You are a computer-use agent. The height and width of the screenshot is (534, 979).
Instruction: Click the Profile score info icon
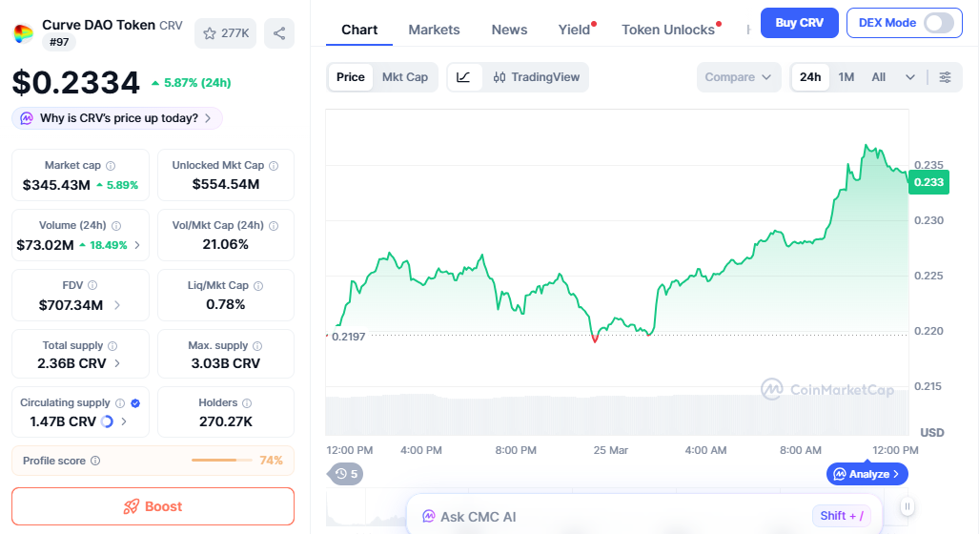pyautogui.click(x=95, y=461)
